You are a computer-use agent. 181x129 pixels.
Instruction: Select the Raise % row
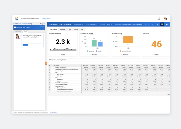tap(109, 81)
